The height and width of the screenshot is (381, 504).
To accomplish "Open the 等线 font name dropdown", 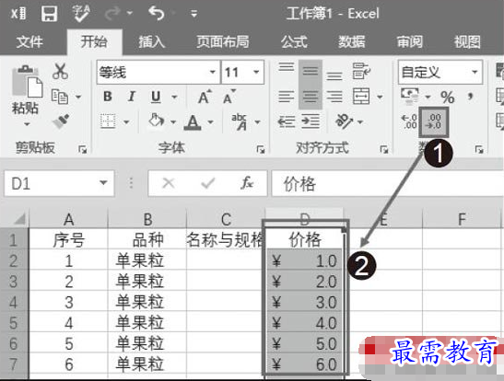I will [213, 72].
